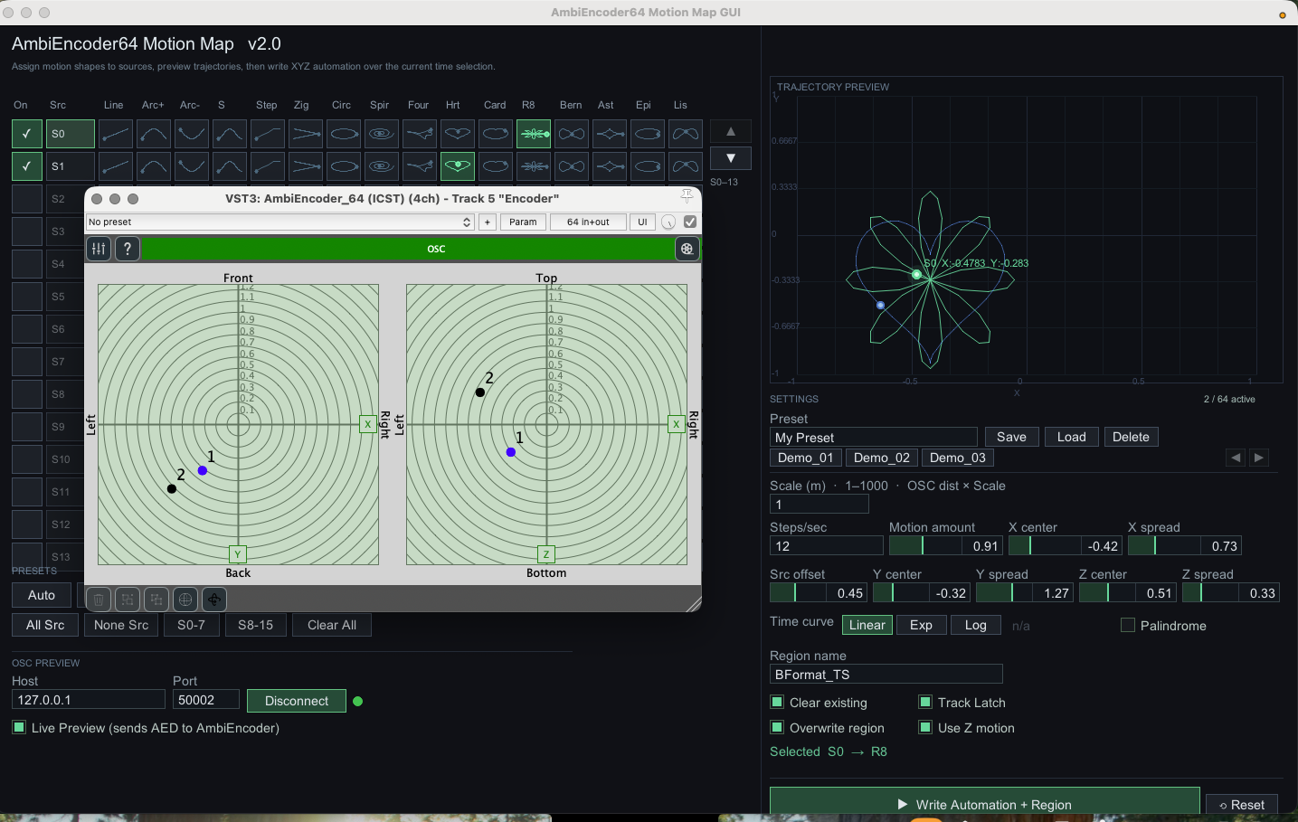Click trash icon in AmbiEncoder bottom toolbar

tap(99, 600)
